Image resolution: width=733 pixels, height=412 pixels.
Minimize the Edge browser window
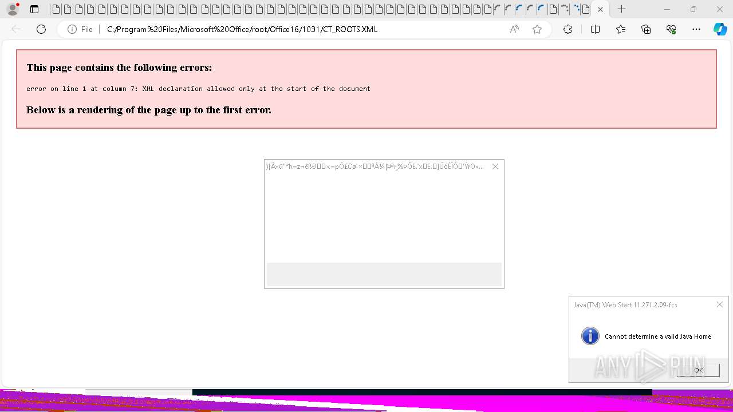667,9
